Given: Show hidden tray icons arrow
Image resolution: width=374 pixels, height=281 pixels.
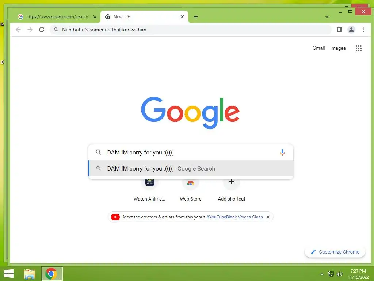Looking at the screenshot, I should 322,274.
